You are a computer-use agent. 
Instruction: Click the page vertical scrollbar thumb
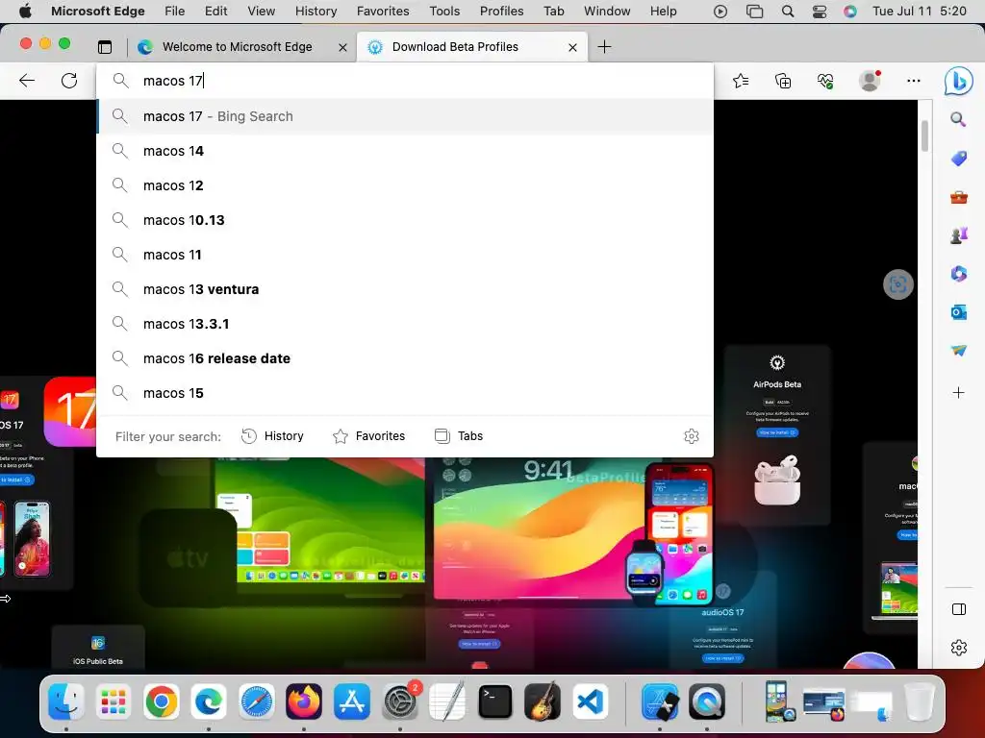tap(924, 135)
